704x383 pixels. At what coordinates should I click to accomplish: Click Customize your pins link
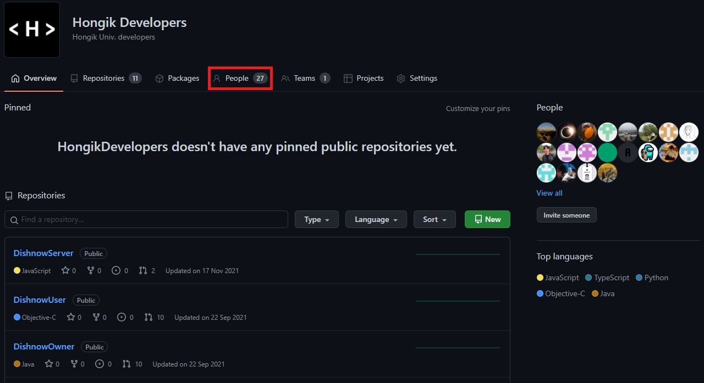pyautogui.click(x=478, y=108)
